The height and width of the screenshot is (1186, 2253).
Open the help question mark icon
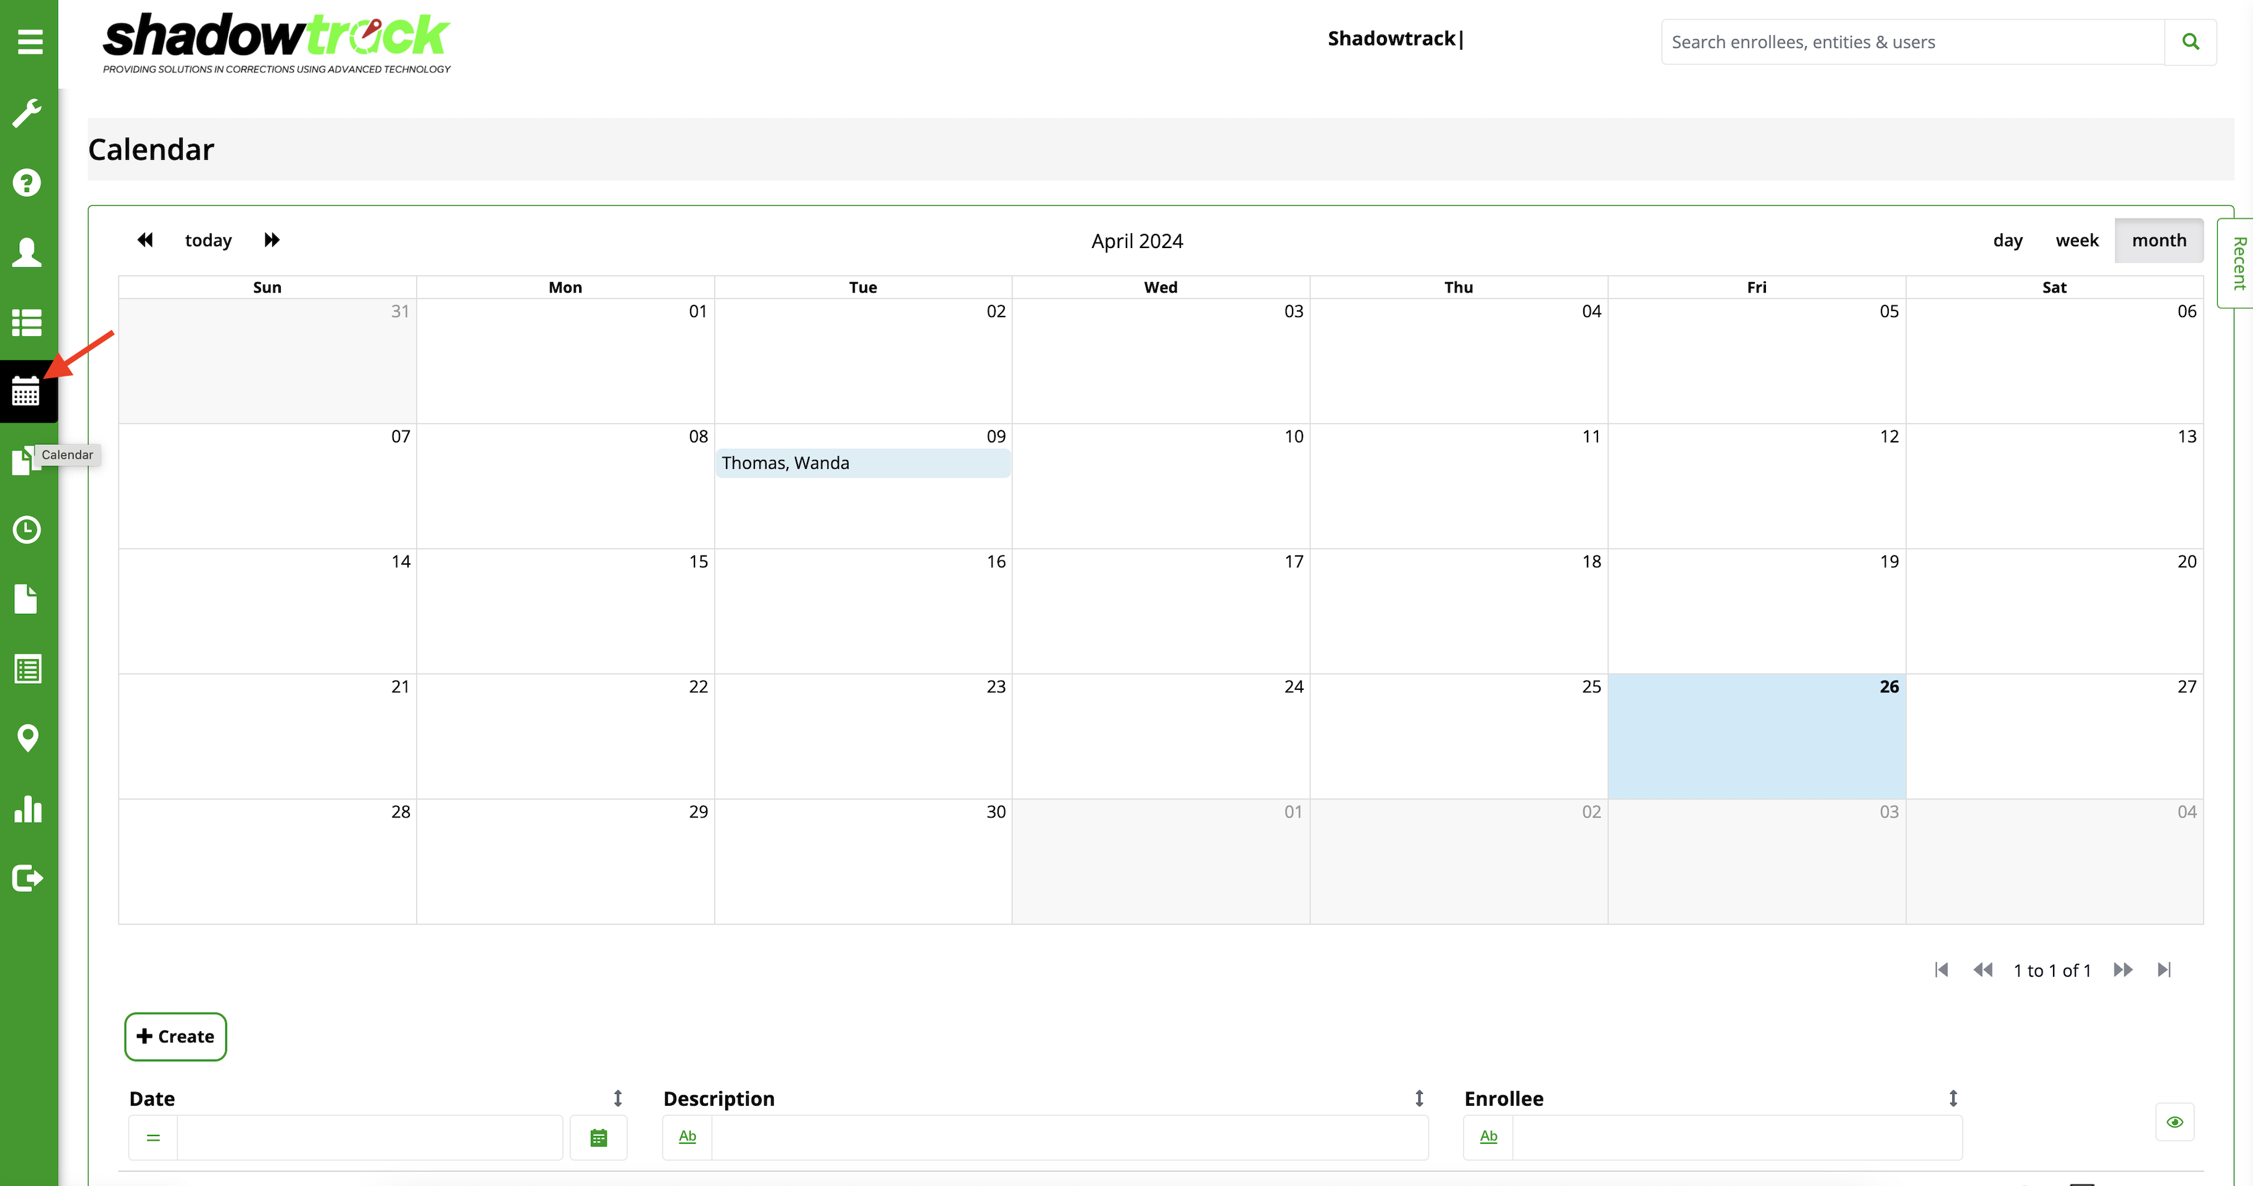coord(27,183)
